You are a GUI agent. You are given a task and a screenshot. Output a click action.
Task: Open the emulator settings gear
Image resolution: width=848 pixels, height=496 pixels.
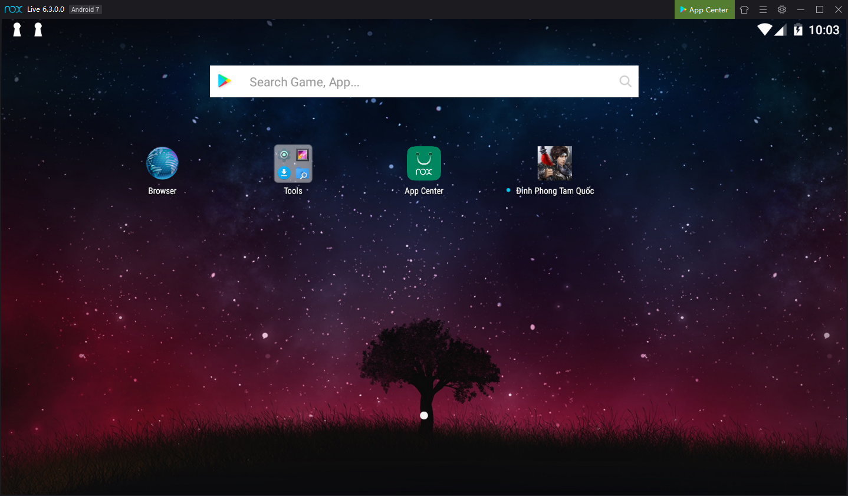point(782,9)
